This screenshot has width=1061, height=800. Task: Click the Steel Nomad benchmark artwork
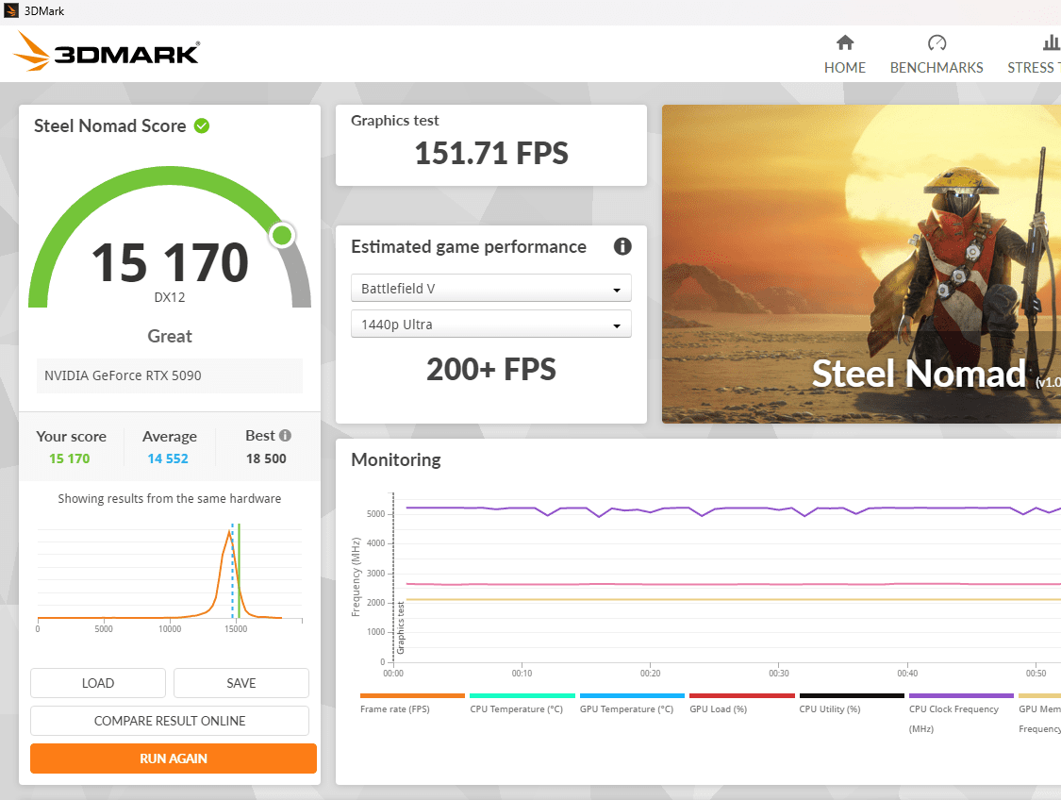click(861, 264)
